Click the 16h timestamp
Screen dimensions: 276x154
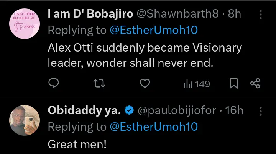pyautogui.click(x=235, y=111)
